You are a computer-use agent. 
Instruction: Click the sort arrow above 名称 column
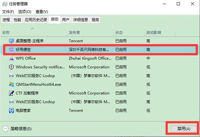33,29
